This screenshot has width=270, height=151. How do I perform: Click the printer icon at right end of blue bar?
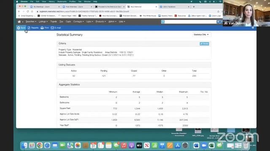point(253,28)
